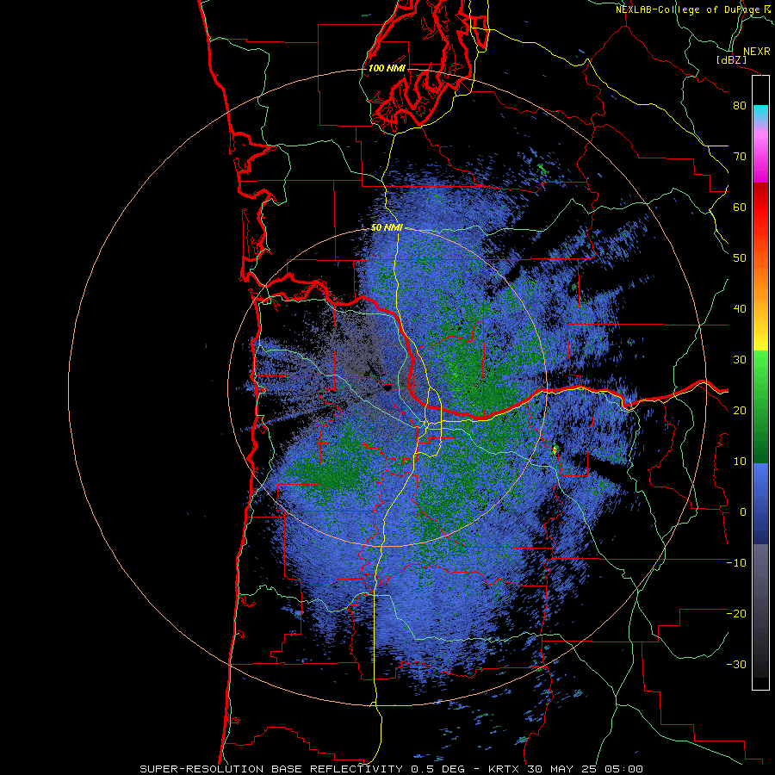Click the -10 value on the dBZ scale
Viewport: 775px width, 775px height.
[736, 563]
